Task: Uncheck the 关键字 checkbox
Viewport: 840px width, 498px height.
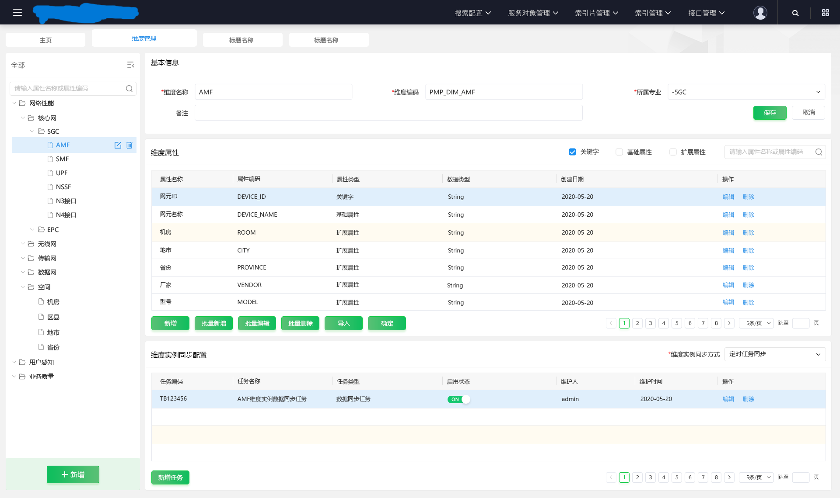Action: pos(572,152)
